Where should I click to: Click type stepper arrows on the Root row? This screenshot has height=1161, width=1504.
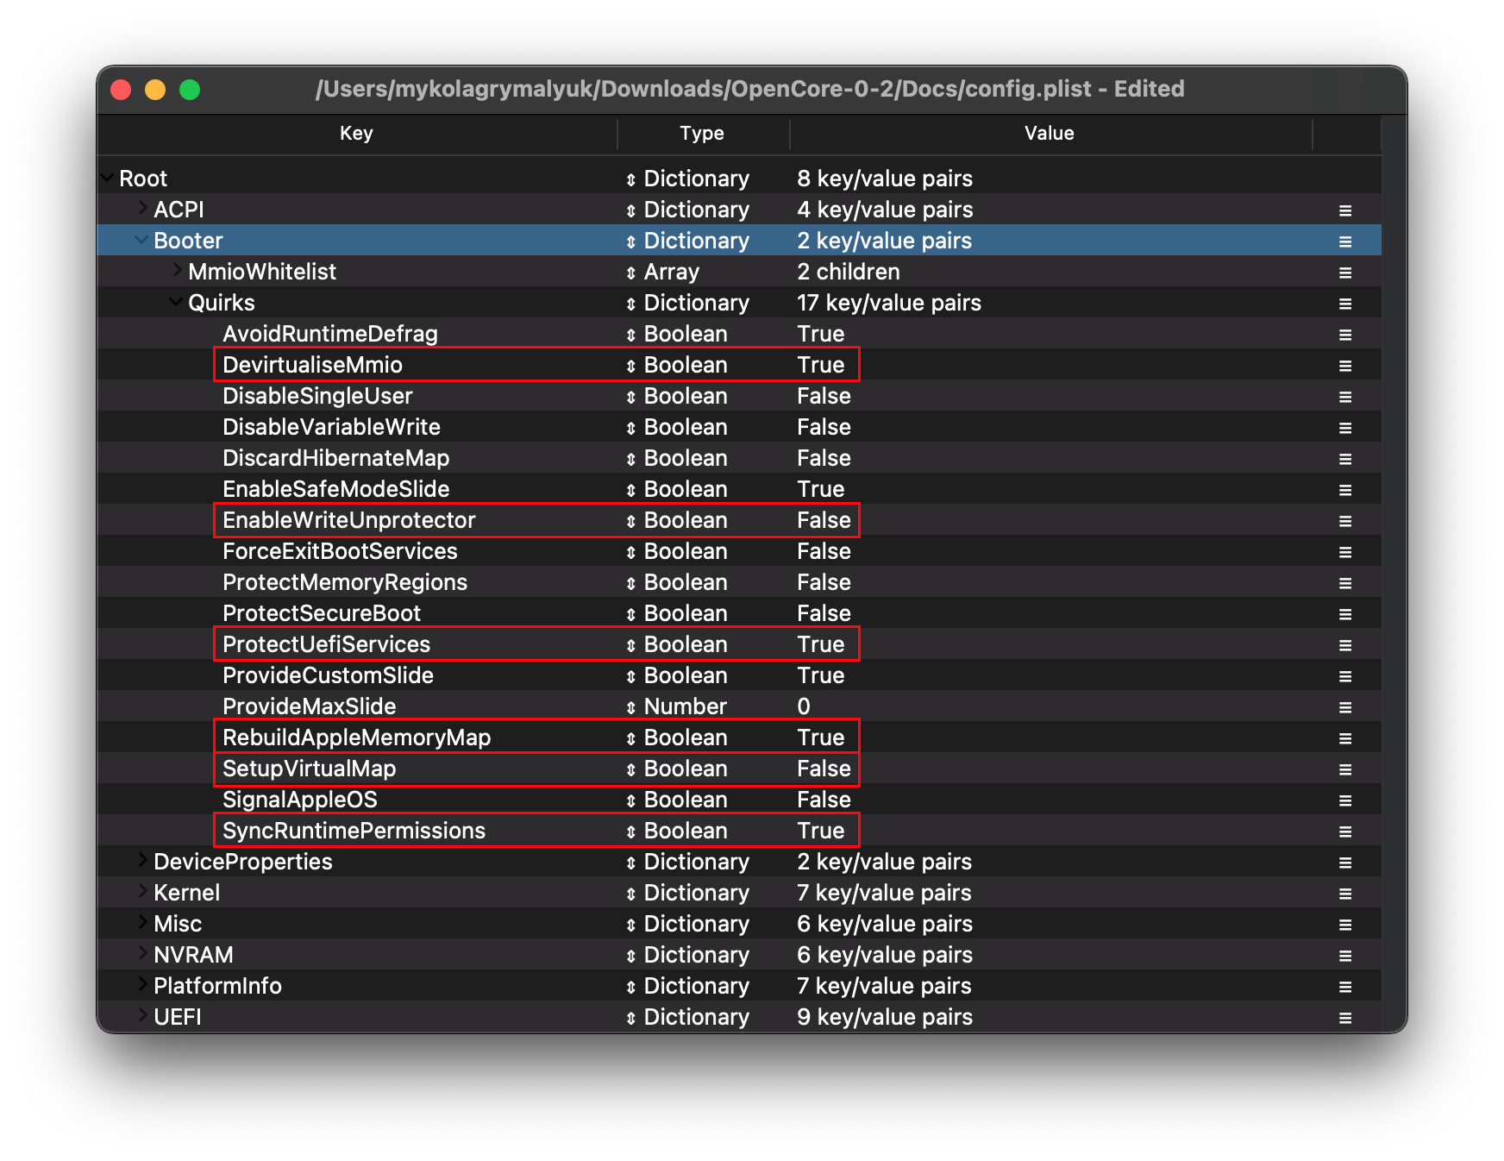(630, 179)
